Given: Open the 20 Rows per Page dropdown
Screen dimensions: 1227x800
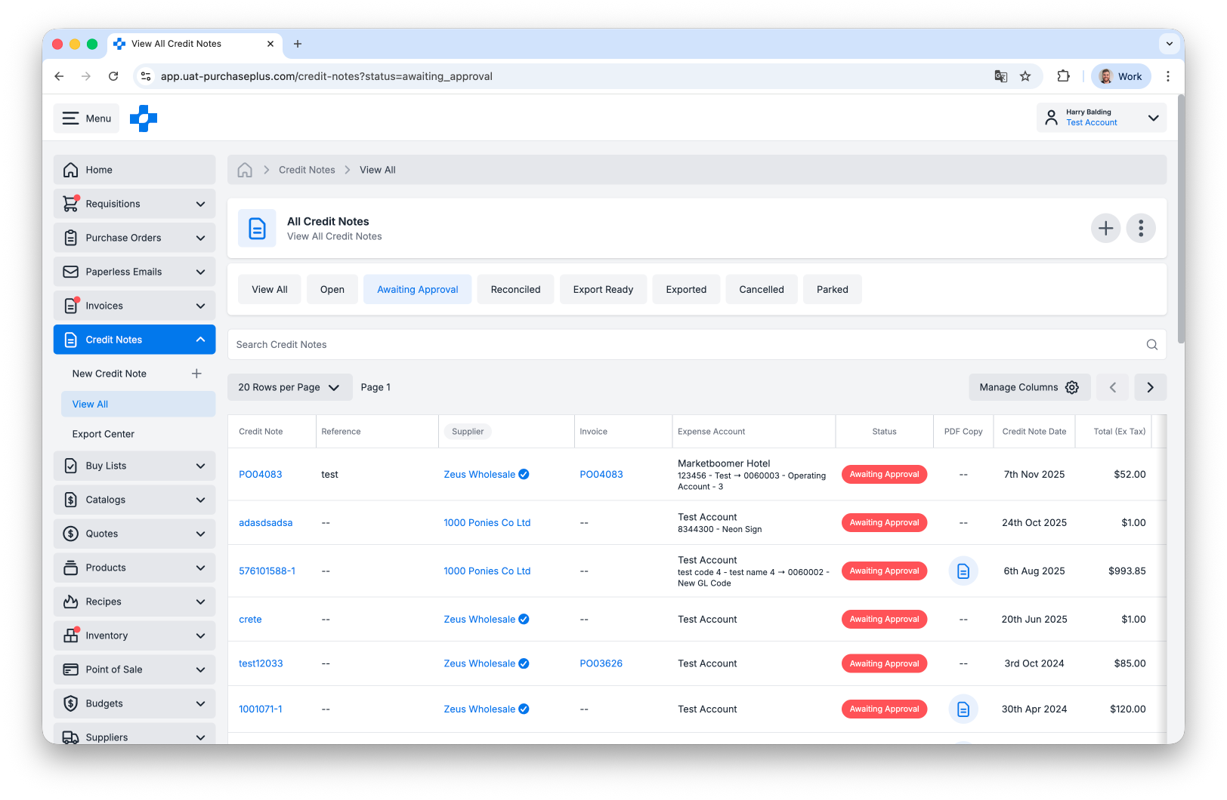Looking at the screenshot, I should click(289, 386).
